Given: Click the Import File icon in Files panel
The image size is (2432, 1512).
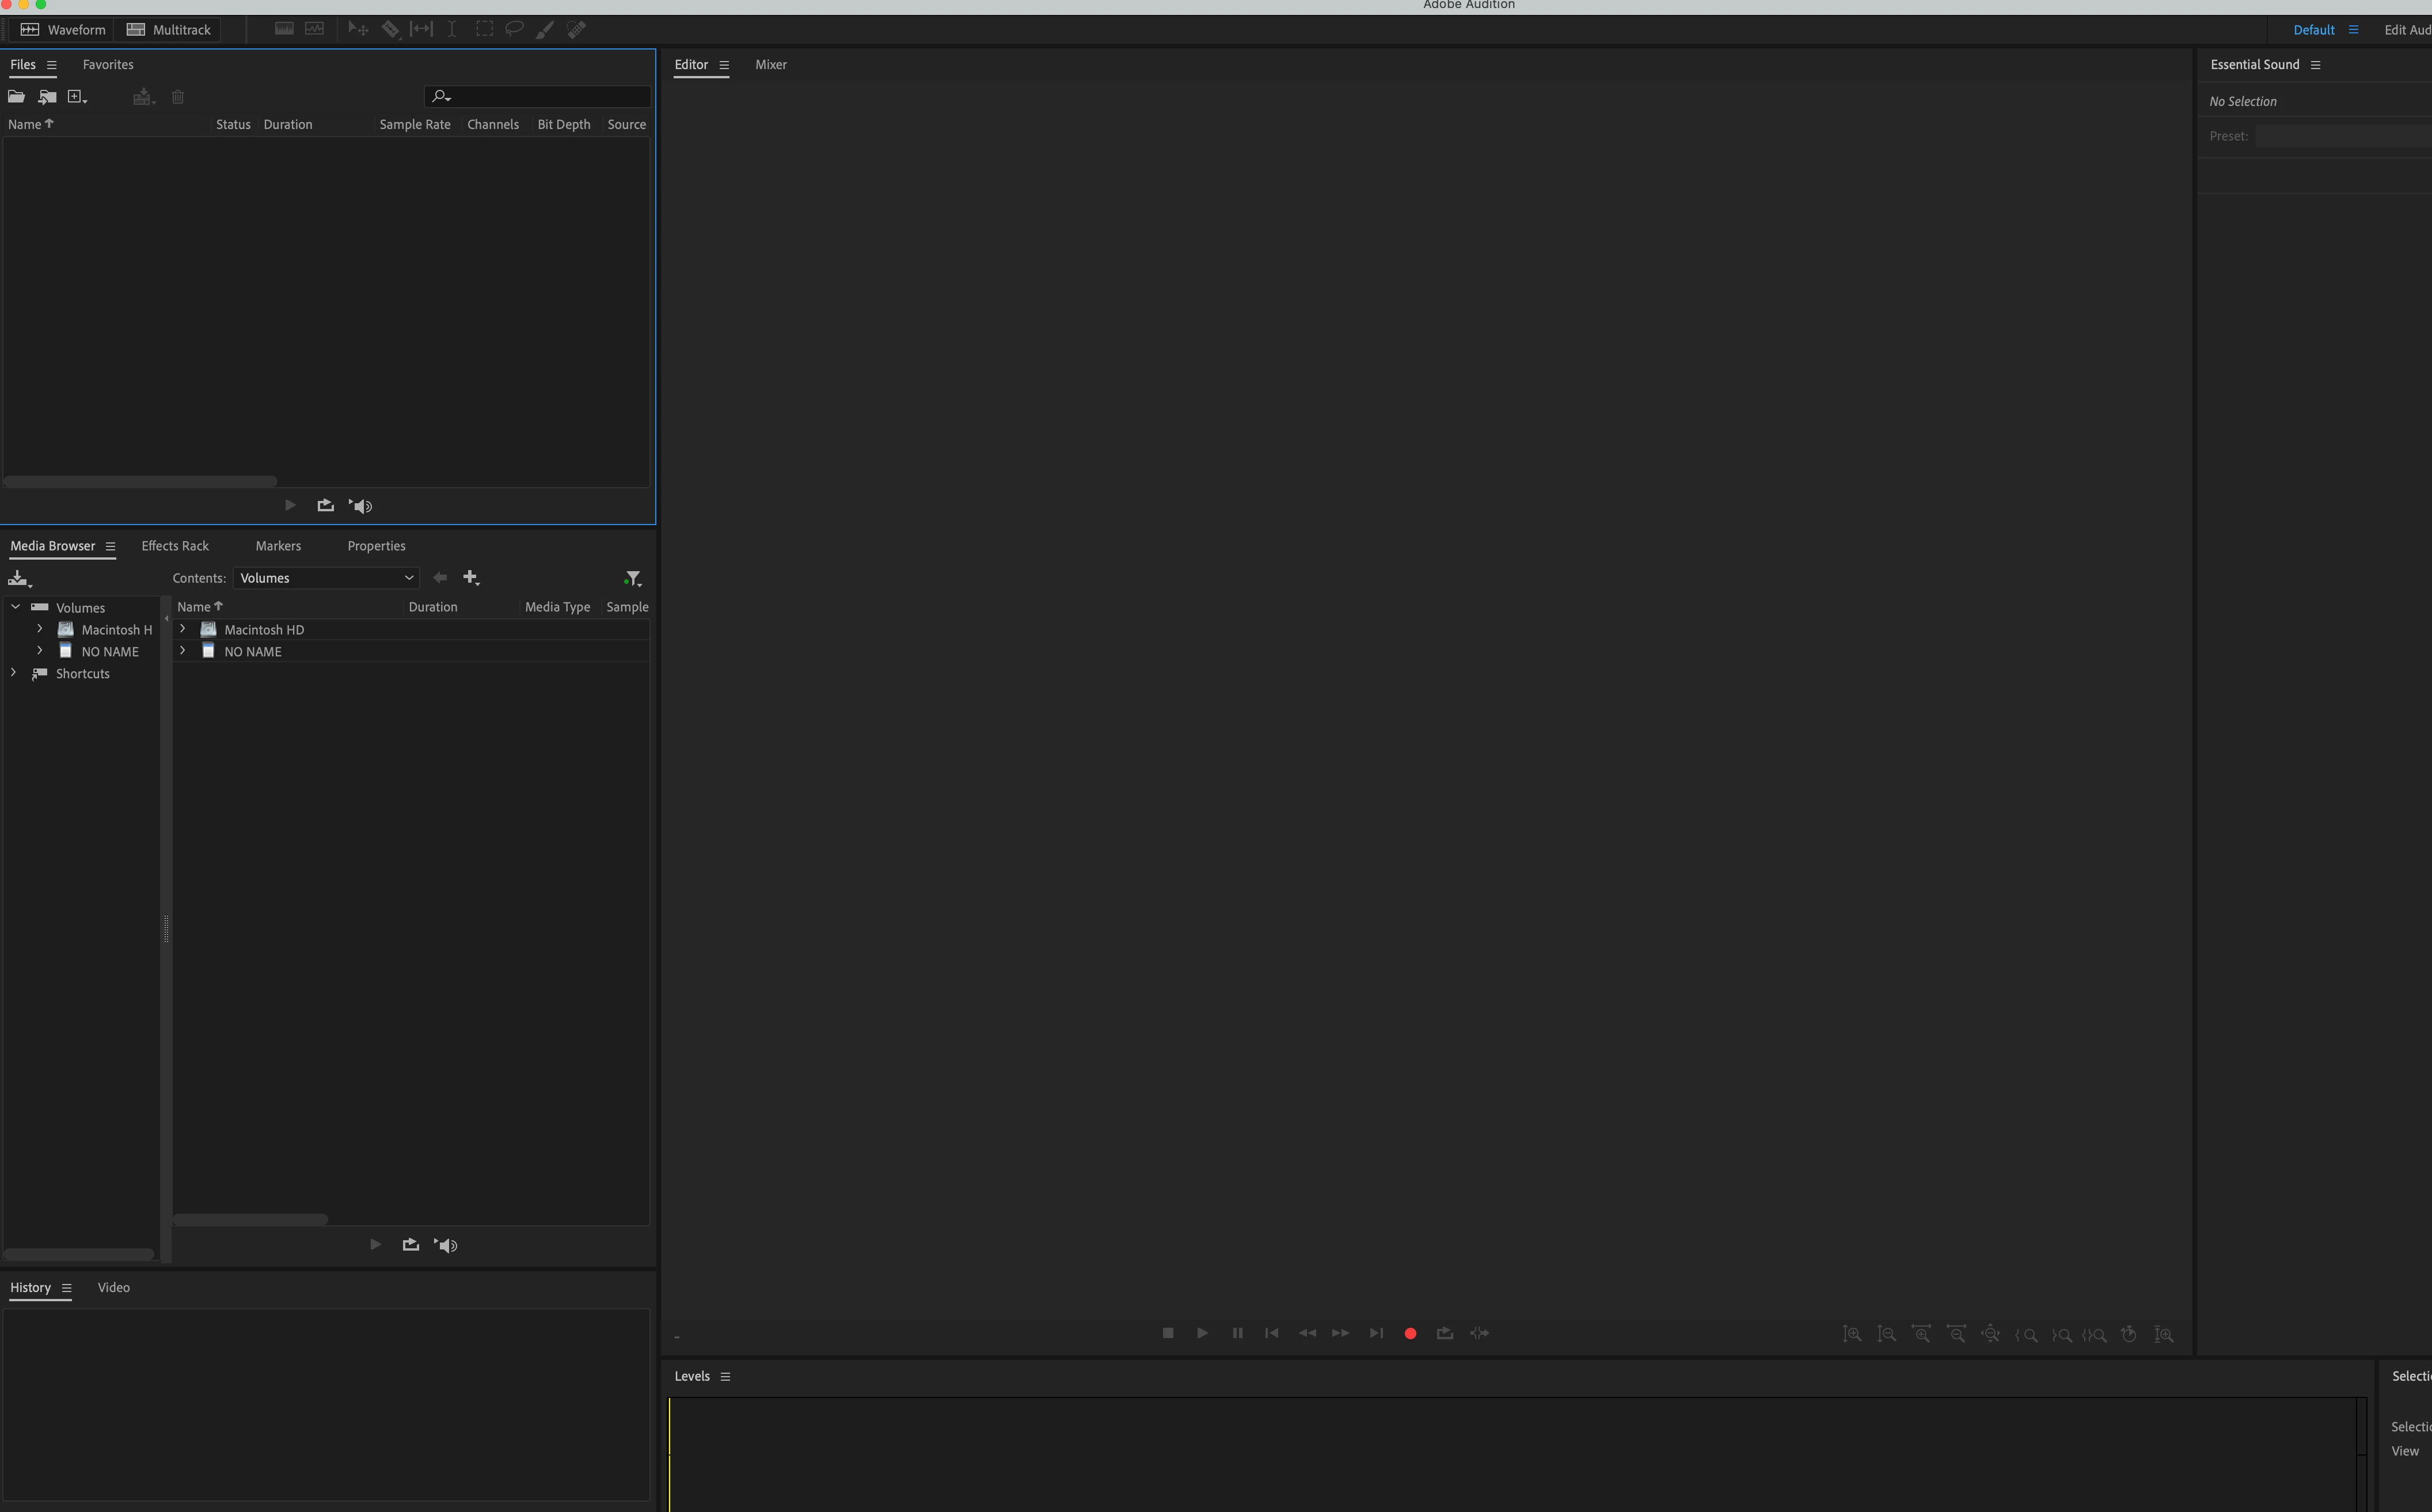Looking at the screenshot, I should point(47,97).
